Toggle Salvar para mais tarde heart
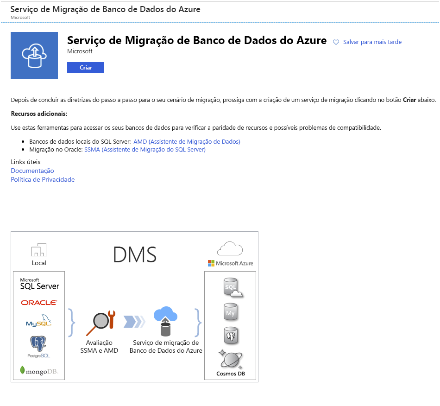This screenshot has height=406, width=440. coord(335,42)
